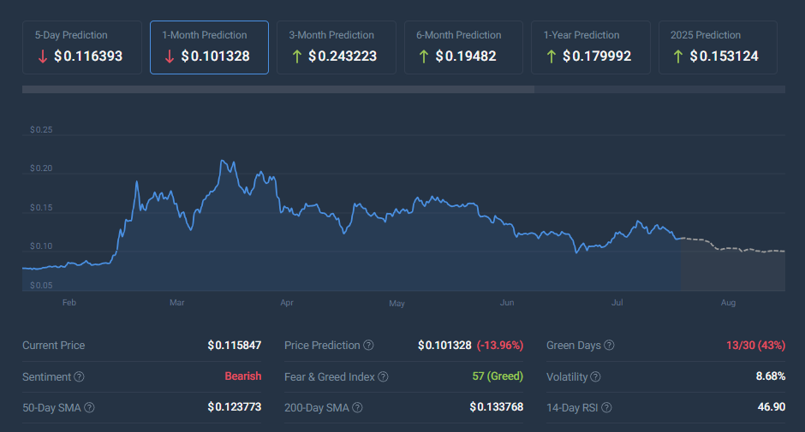805x432 pixels.
Task: Open the 6-Month Prediction card
Action: pos(463,47)
